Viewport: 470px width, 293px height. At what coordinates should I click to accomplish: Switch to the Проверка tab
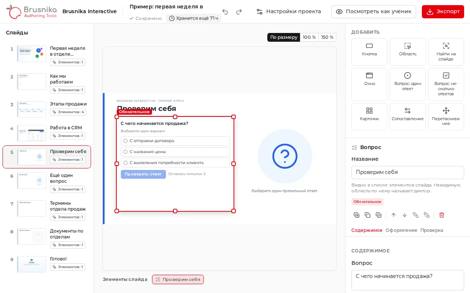coord(432,230)
